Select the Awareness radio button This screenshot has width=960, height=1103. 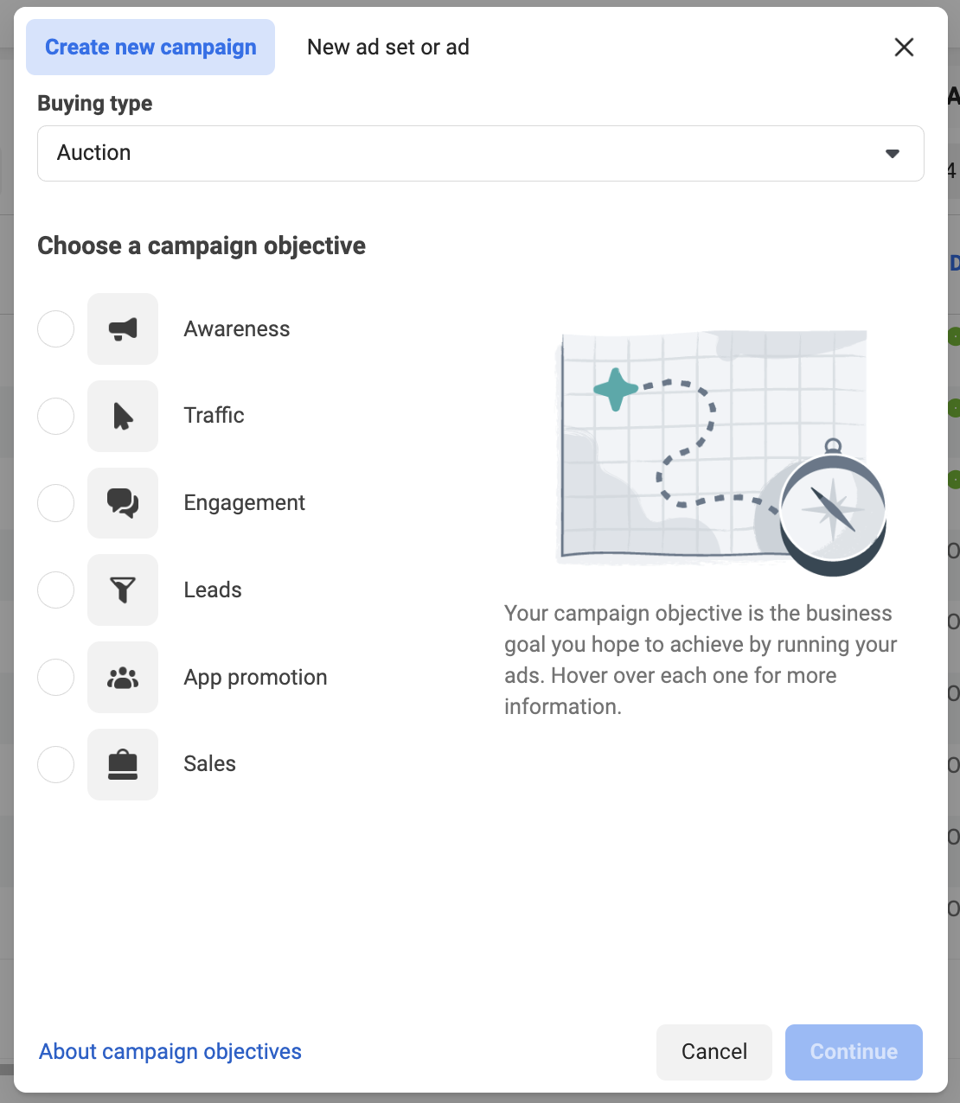pyautogui.click(x=56, y=329)
